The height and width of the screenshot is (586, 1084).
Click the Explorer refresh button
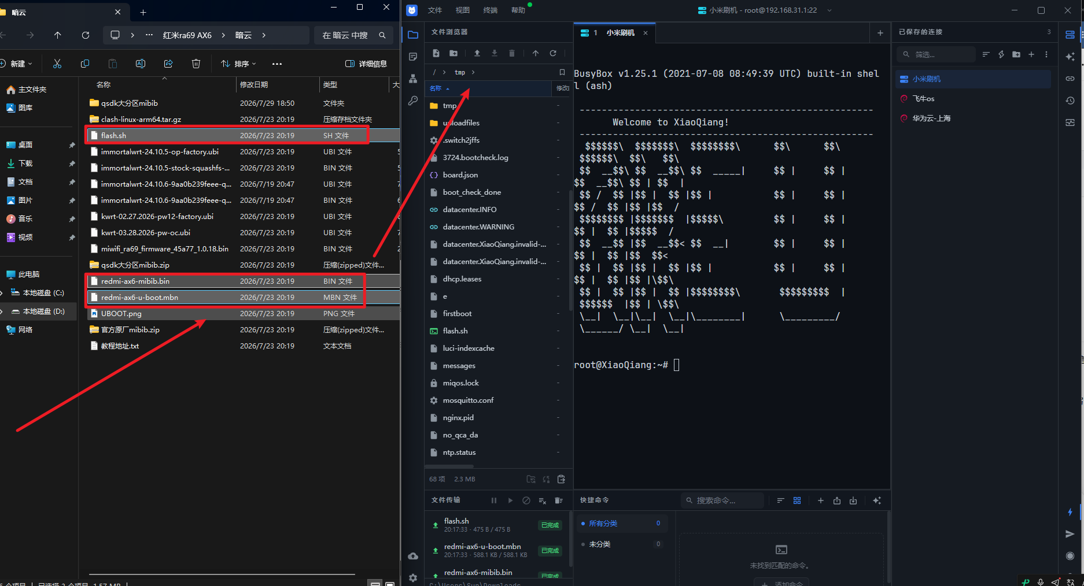[x=86, y=35]
